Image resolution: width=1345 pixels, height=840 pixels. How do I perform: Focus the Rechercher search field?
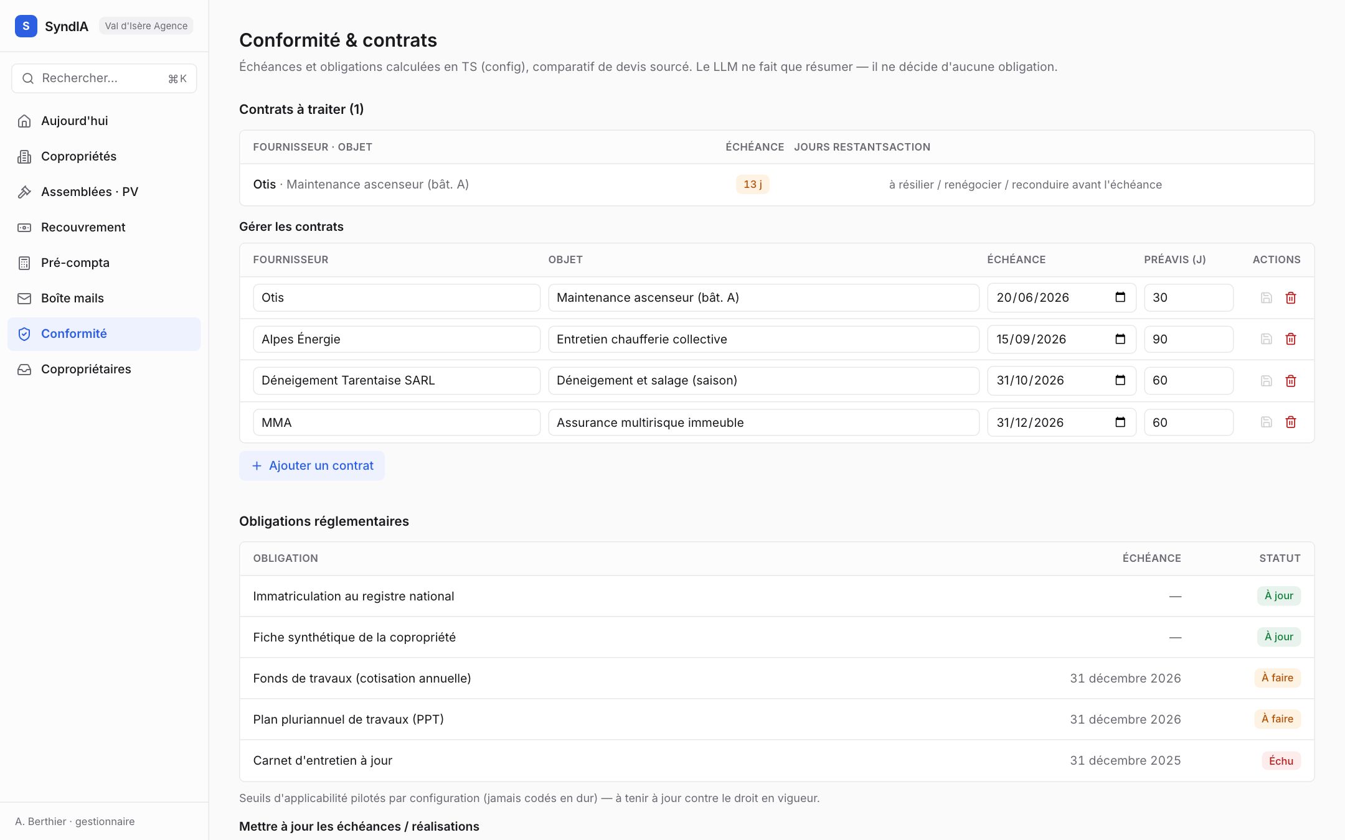point(104,78)
